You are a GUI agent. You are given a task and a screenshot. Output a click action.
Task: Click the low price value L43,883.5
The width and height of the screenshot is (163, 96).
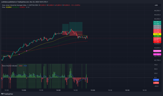coord(58,5)
